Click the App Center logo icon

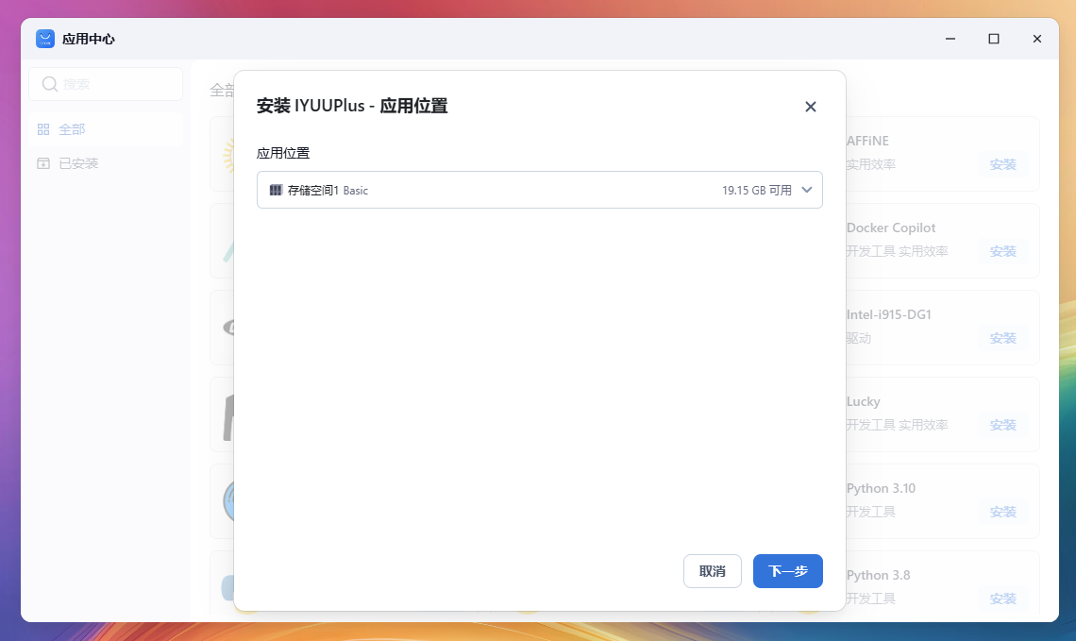pyautogui.click(x=45, y=39)
